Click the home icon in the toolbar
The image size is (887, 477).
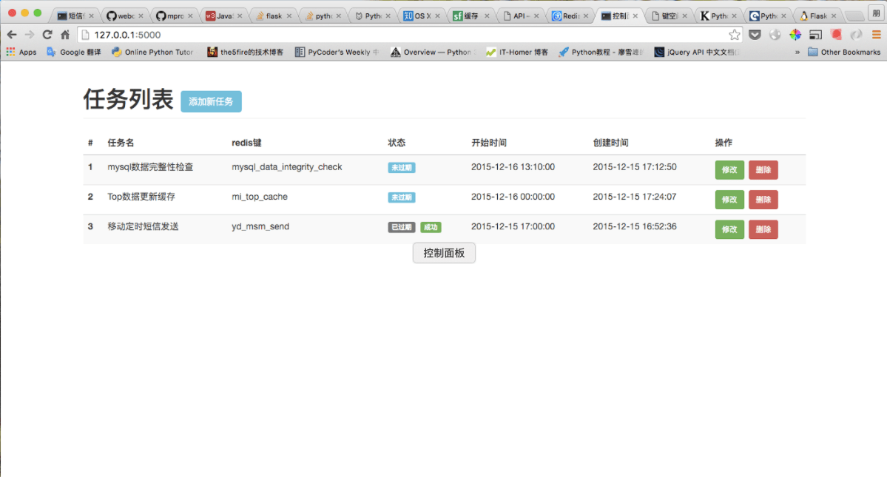[x=64, y=34]
